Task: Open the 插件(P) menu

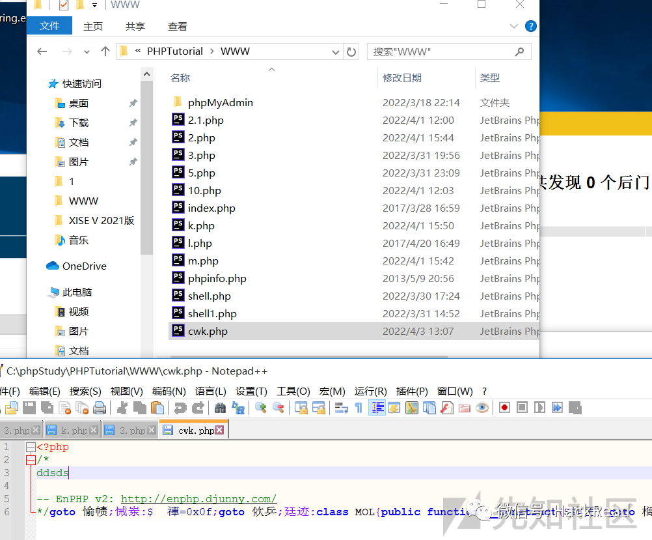Action: tap(412, 391)
